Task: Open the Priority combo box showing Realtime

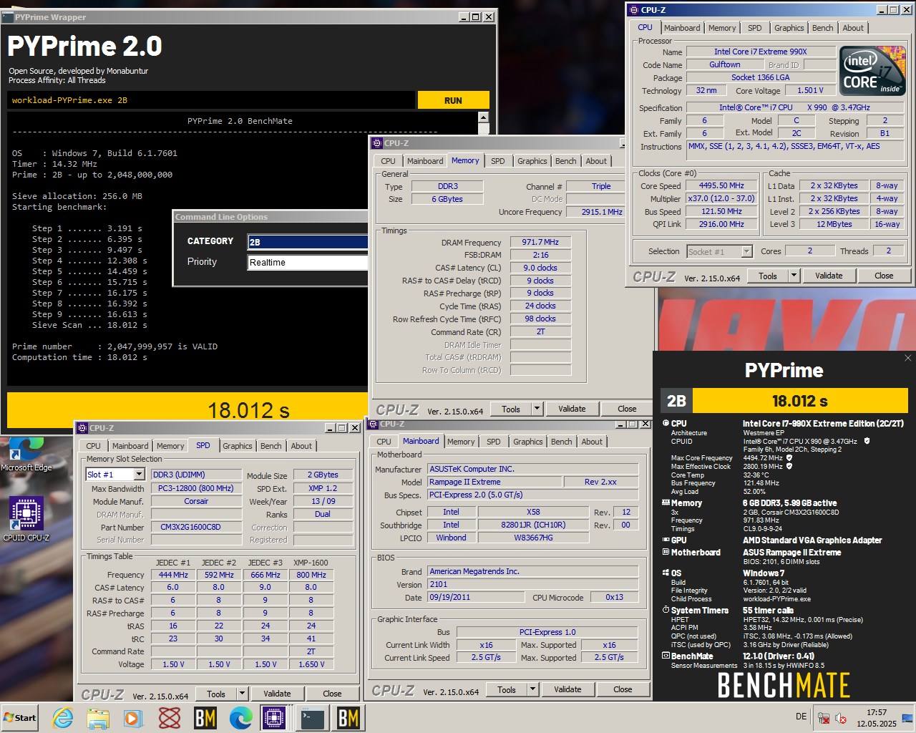Action: coord(307,263)
